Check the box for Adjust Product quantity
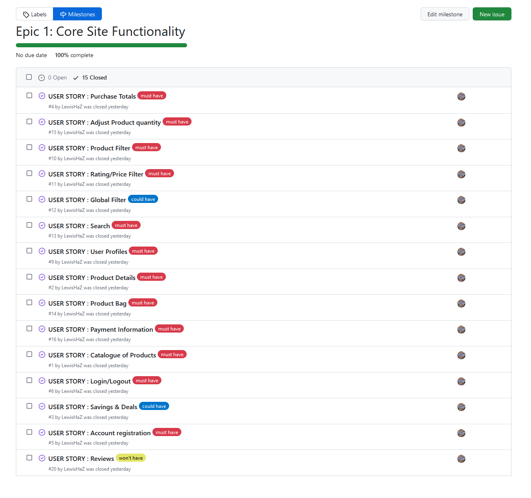Viewport: 531px width, 498px height. coord(29,121)
